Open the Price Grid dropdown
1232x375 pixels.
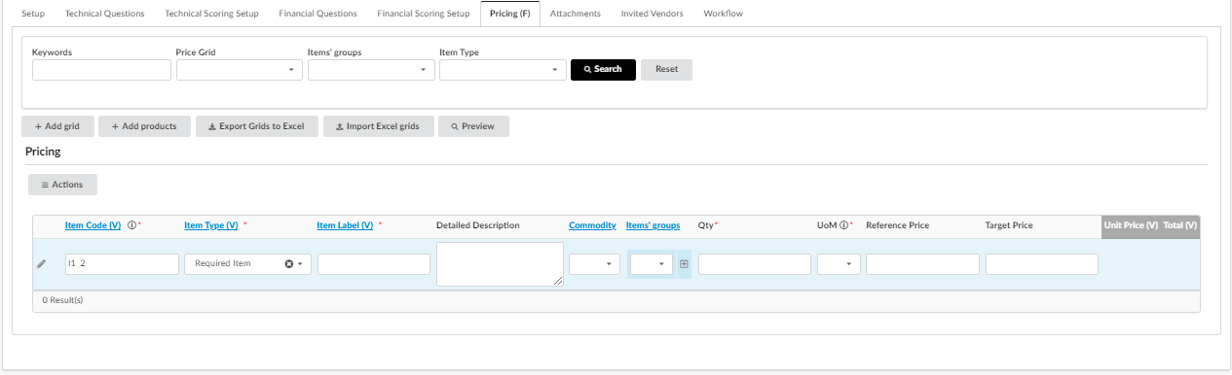click(x=240, y=70)
